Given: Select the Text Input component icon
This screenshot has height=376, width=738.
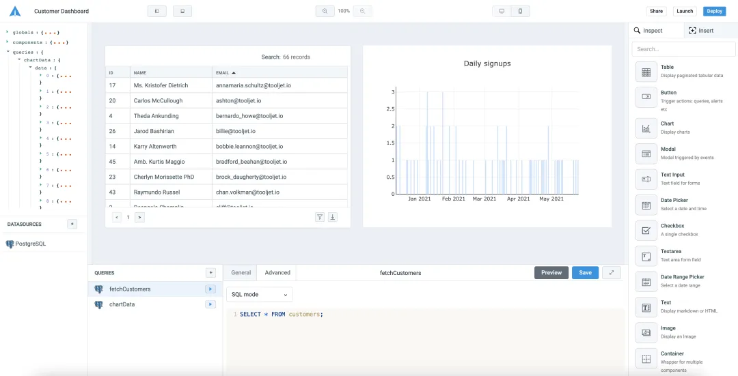Looking at the screenshot, I should (646, 179).
